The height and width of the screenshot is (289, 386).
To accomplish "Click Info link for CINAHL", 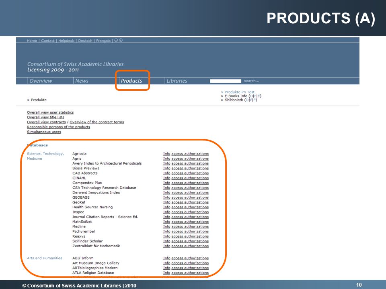I will [x=166, y=178].
